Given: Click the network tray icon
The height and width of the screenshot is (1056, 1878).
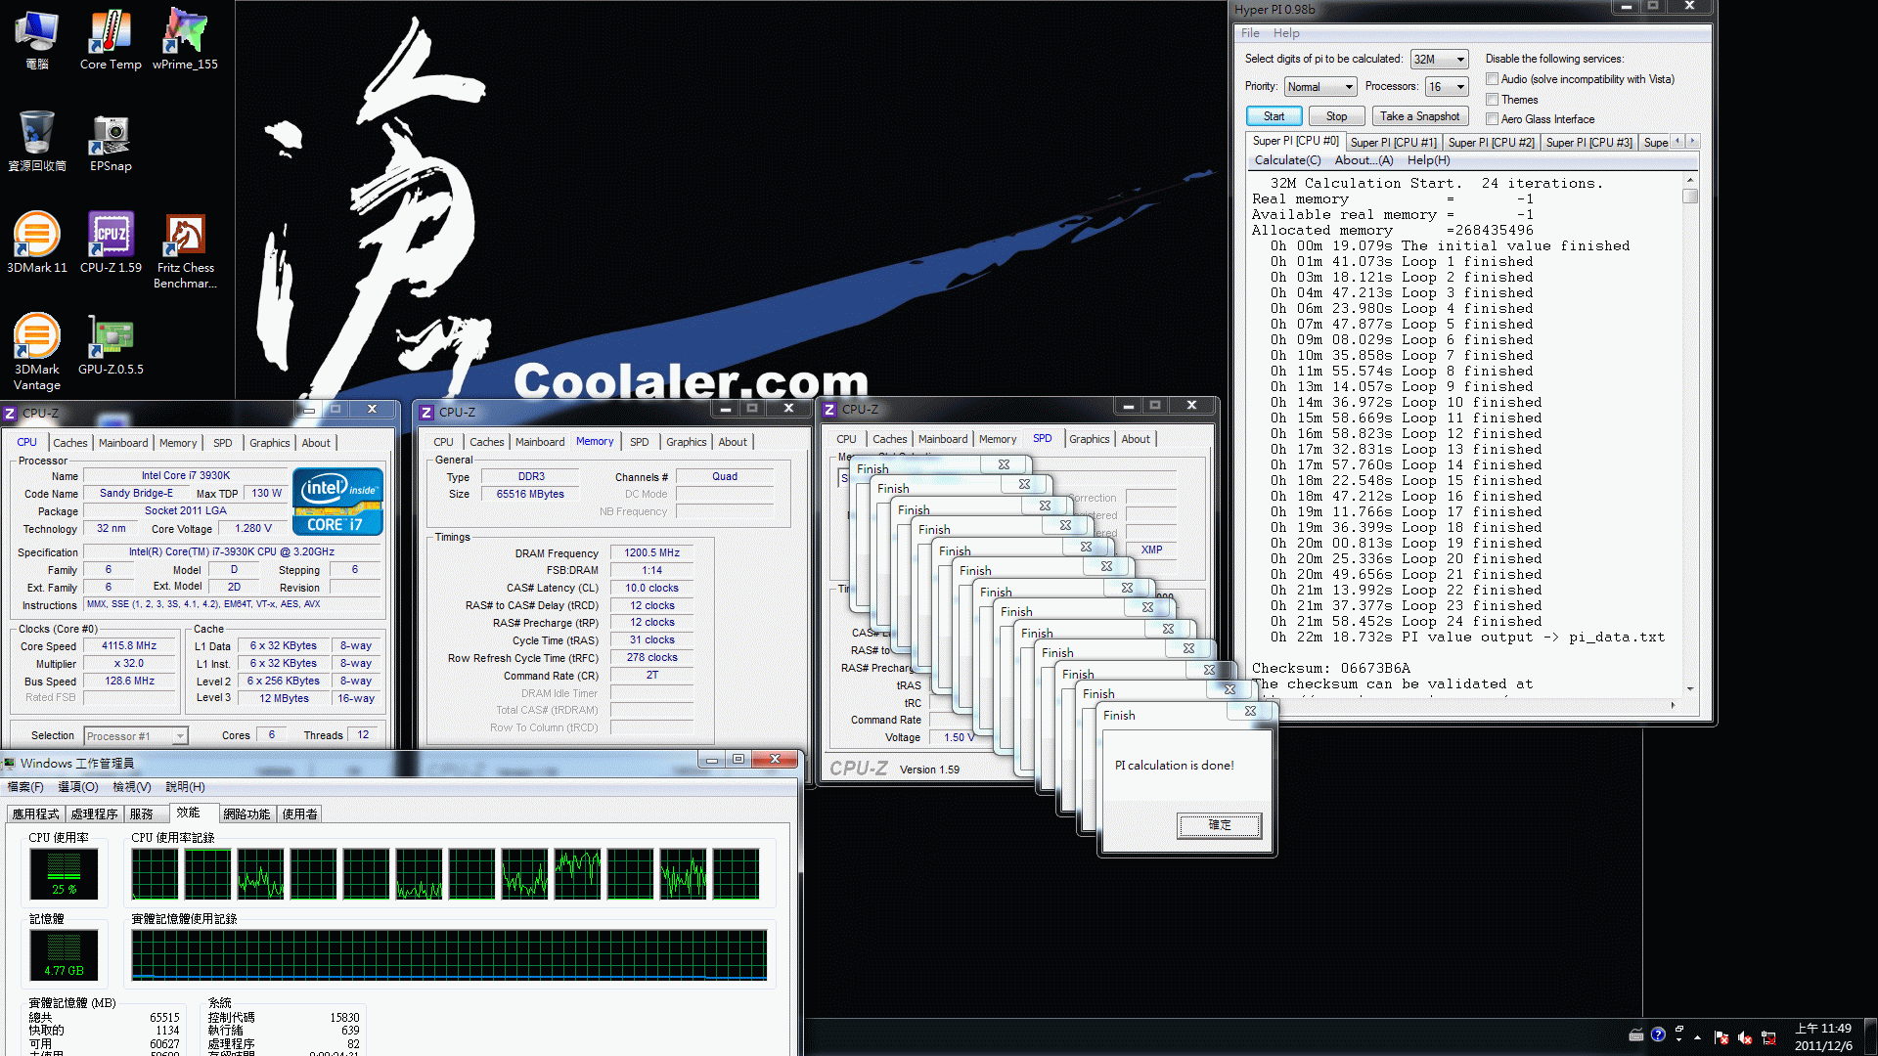Looking at the screenshot, I should click(x=1768, y=1037).
